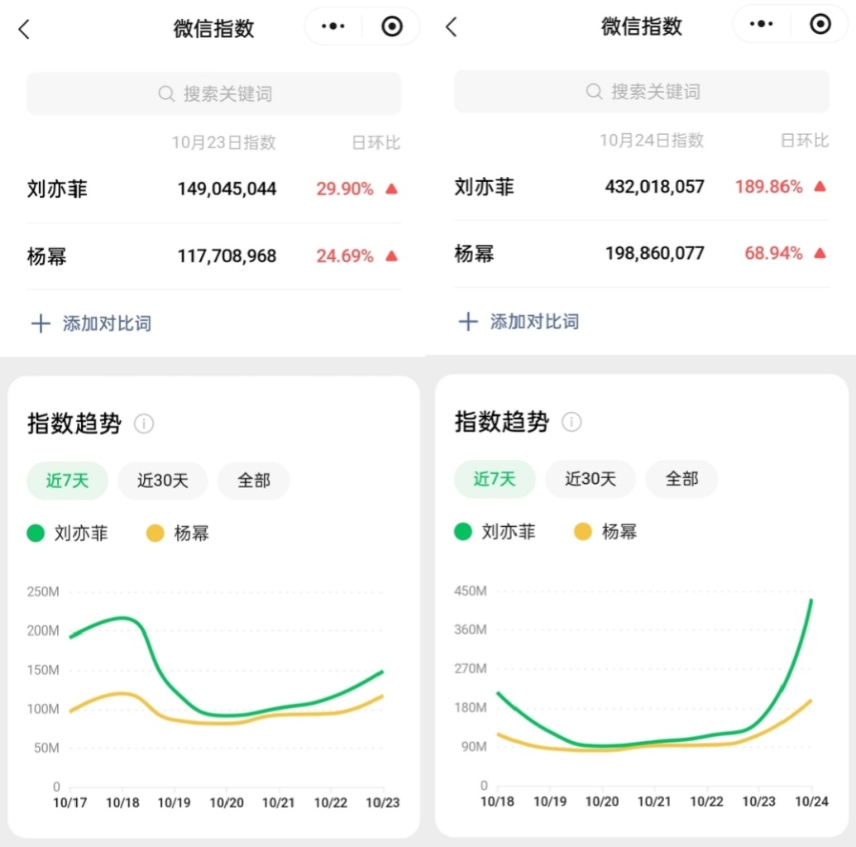Click index value 432,018,057
This screenshot has height=847, width=856.
coord(654,187)
